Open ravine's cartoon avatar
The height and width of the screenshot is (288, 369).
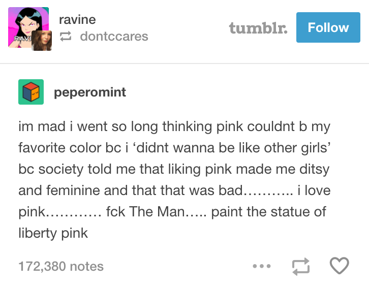point(28,27)
